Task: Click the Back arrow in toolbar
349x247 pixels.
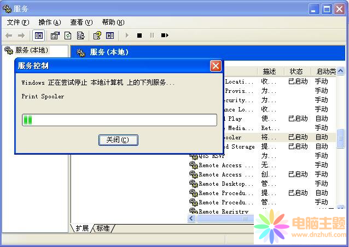Action: [x=9, y=36]
